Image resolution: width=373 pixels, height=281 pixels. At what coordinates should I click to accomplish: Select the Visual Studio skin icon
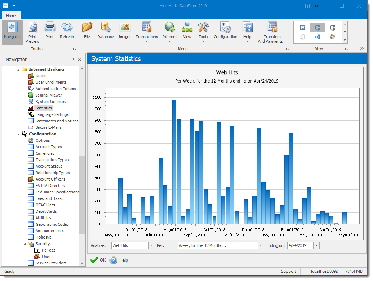317,37
